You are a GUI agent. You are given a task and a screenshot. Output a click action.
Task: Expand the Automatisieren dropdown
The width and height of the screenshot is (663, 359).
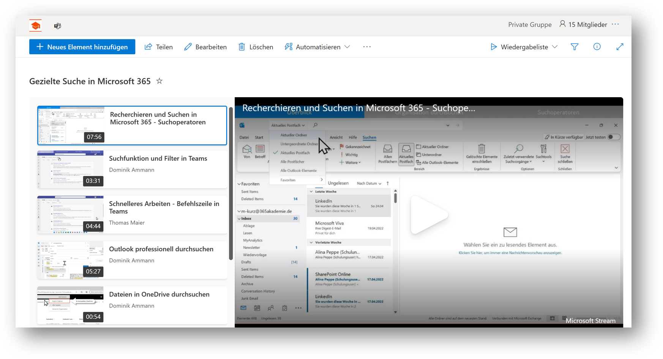[317, 47]
